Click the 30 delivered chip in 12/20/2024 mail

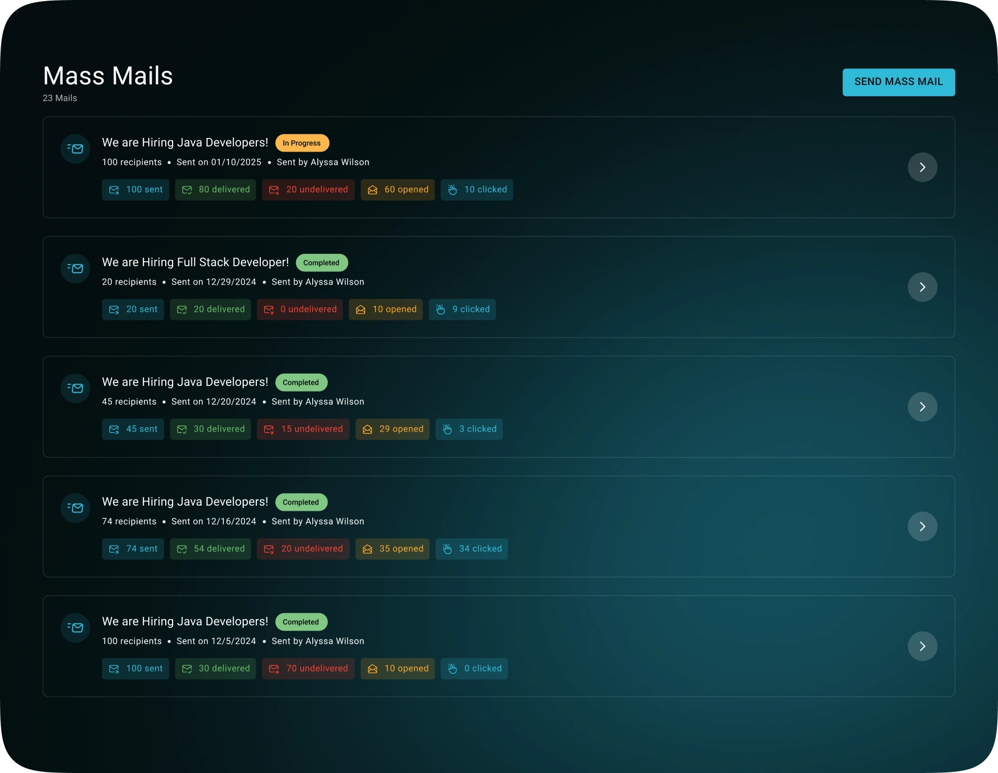[x=210, y=429]
